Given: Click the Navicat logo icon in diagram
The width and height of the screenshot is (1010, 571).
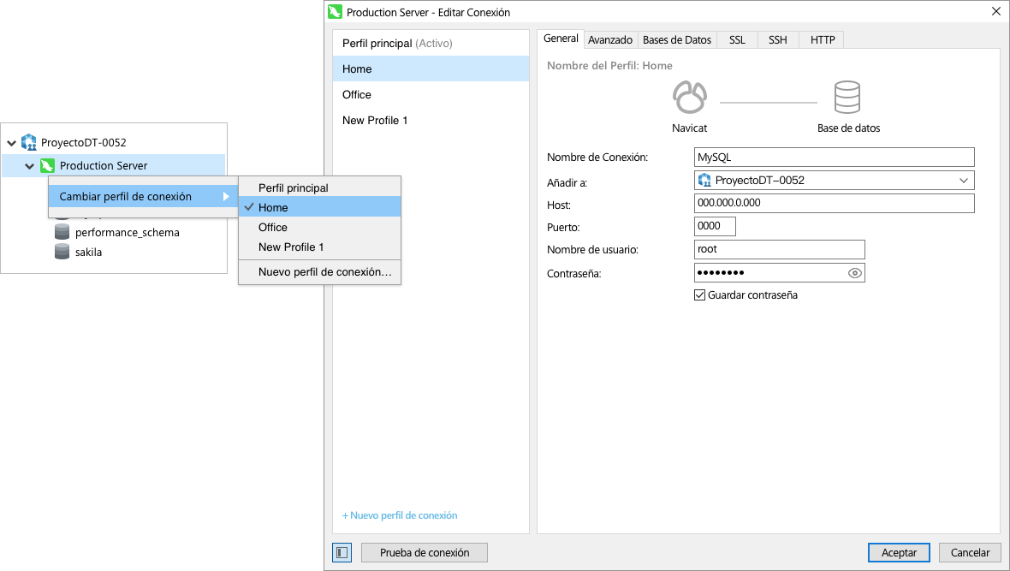Looking at the screenshot, I should (x=689, y=98).
